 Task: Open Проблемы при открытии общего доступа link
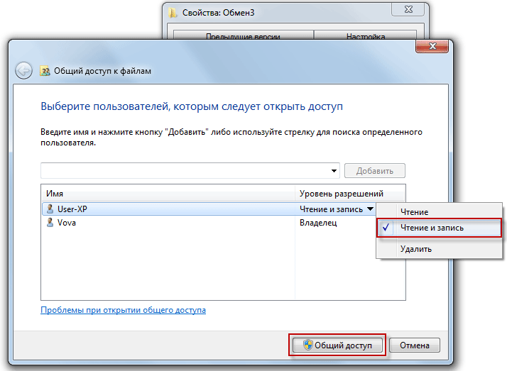click(123, 310)
